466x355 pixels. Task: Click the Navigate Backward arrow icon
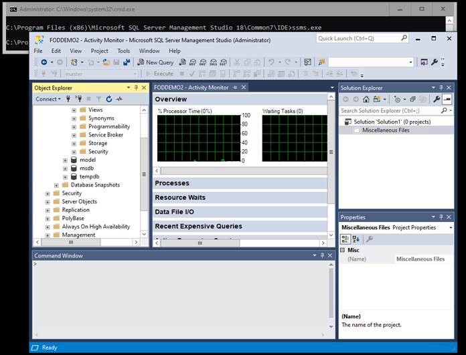(44, 62)
